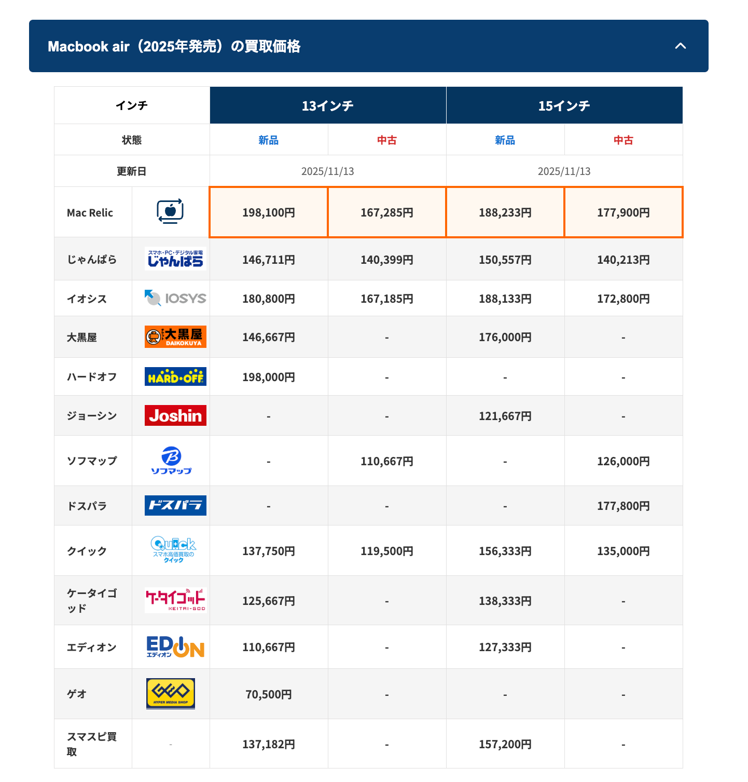Click the 146,711円 price for じゃんぱら
This screenshot has width=748, height=782.
[x=269, y=260]
